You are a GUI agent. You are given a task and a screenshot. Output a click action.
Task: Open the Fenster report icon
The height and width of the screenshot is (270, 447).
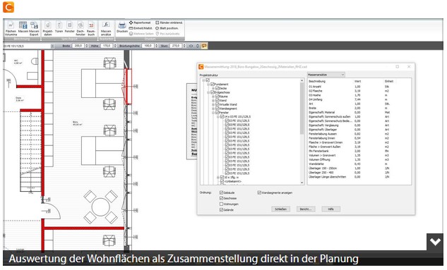(x=70, y=27)
